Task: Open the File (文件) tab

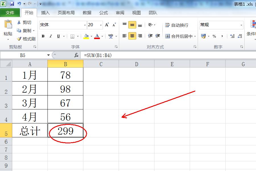Action: pyautogui.click(x=10, y=13)
